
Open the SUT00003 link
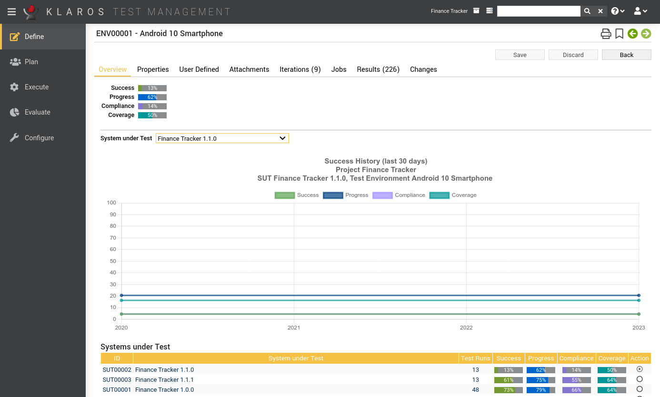(117, 380)
